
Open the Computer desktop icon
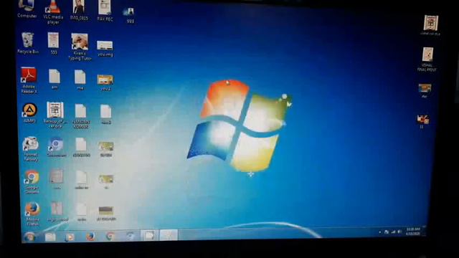[27, 9]
